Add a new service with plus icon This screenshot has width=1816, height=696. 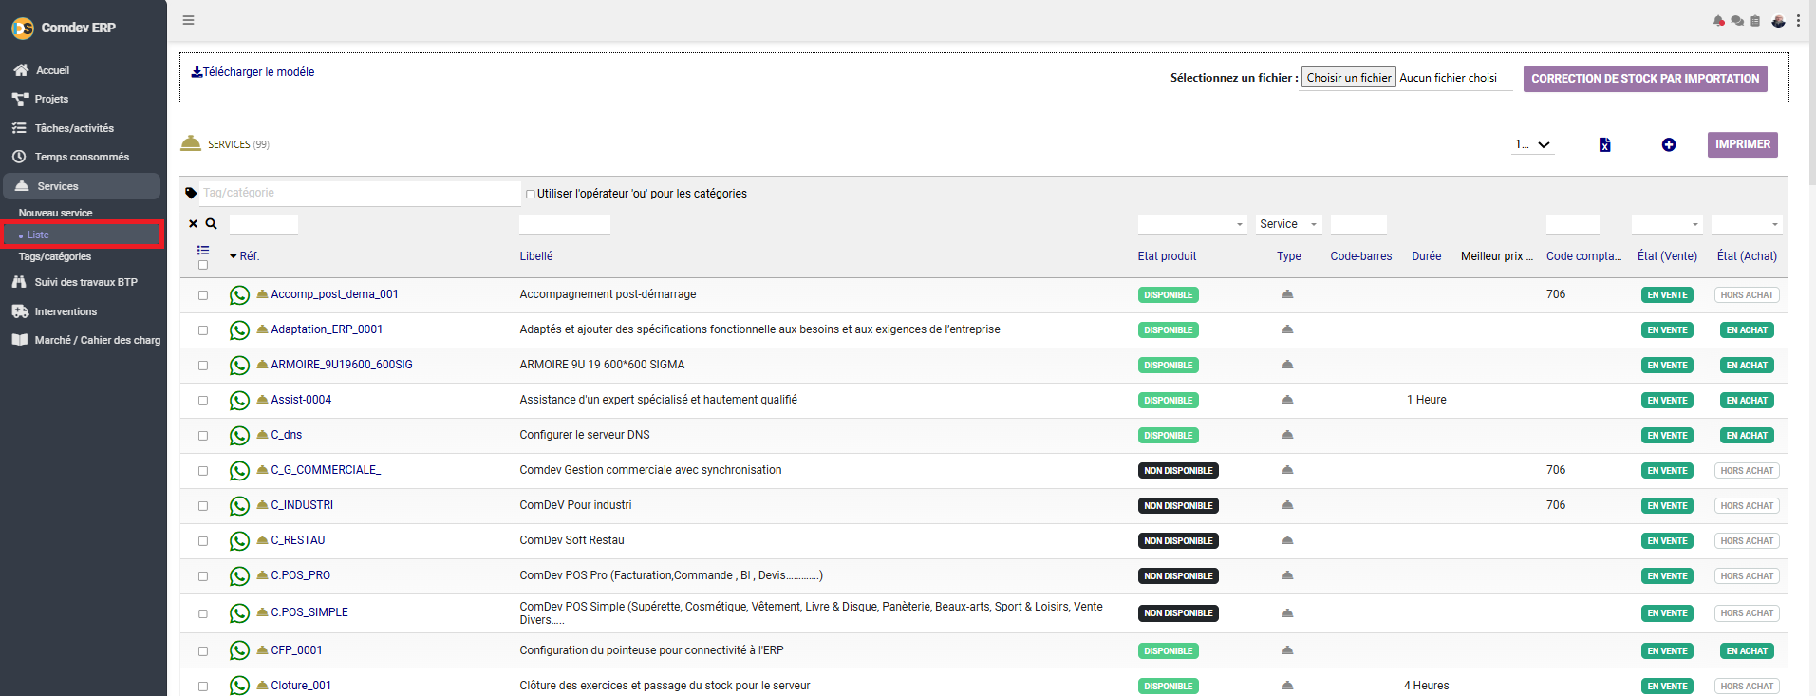[x=1669, y=144]
